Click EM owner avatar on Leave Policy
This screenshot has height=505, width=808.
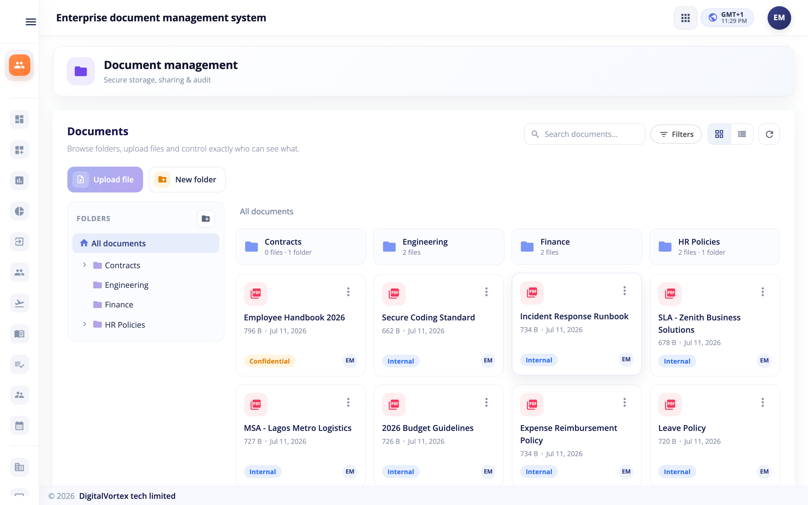[x=764, y=471]
